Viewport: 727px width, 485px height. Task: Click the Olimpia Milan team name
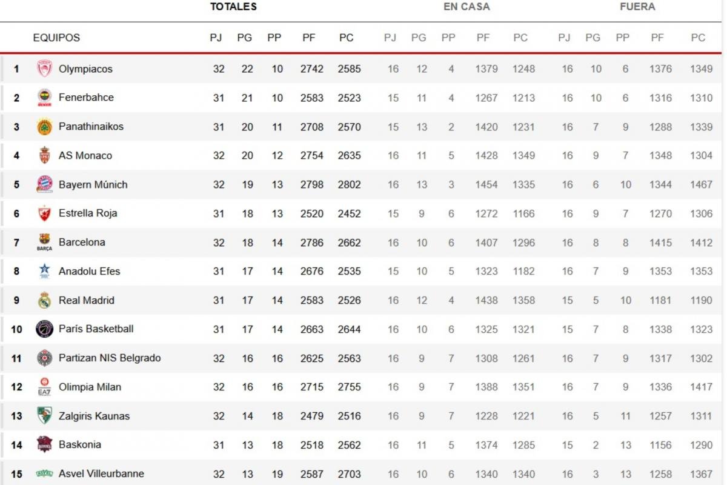(x=90, y=387)
